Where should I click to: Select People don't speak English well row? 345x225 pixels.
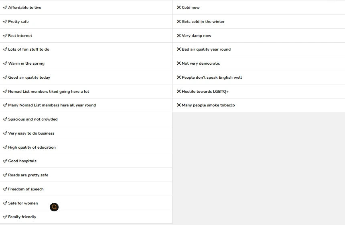click(212, 78)
